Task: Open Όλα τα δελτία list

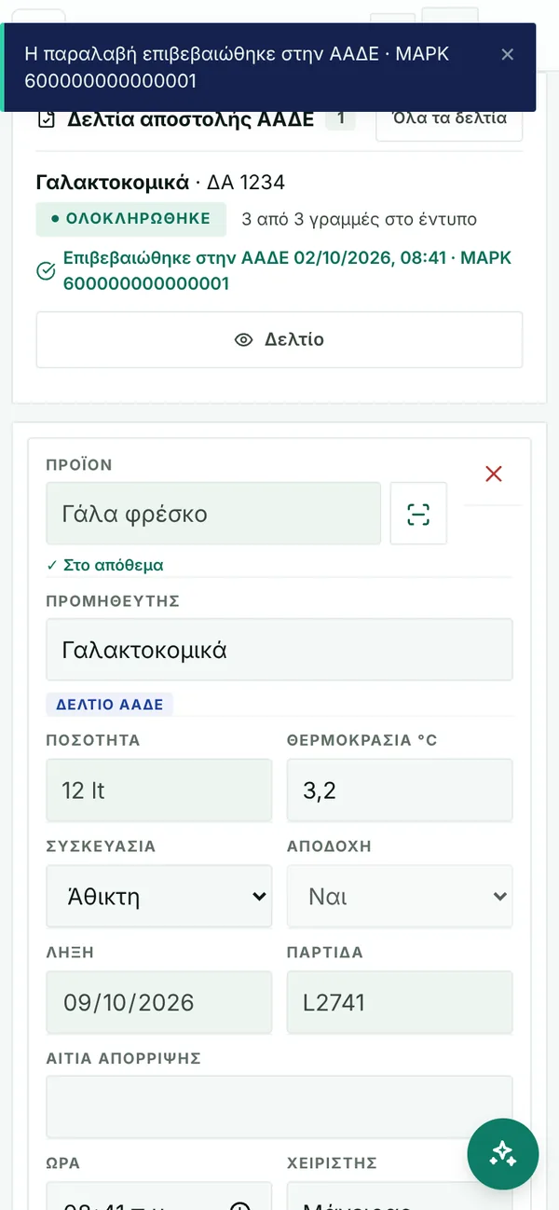Action: click(449, 118)
